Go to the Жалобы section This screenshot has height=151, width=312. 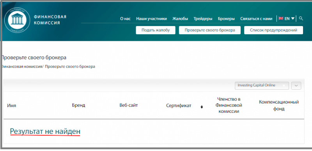(180, 19)
